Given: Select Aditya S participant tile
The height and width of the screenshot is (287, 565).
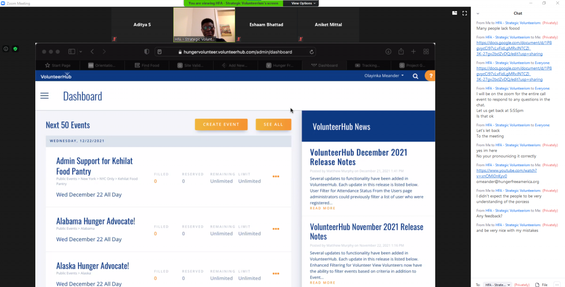Looking at the screenshot, I should click(142, 25).
